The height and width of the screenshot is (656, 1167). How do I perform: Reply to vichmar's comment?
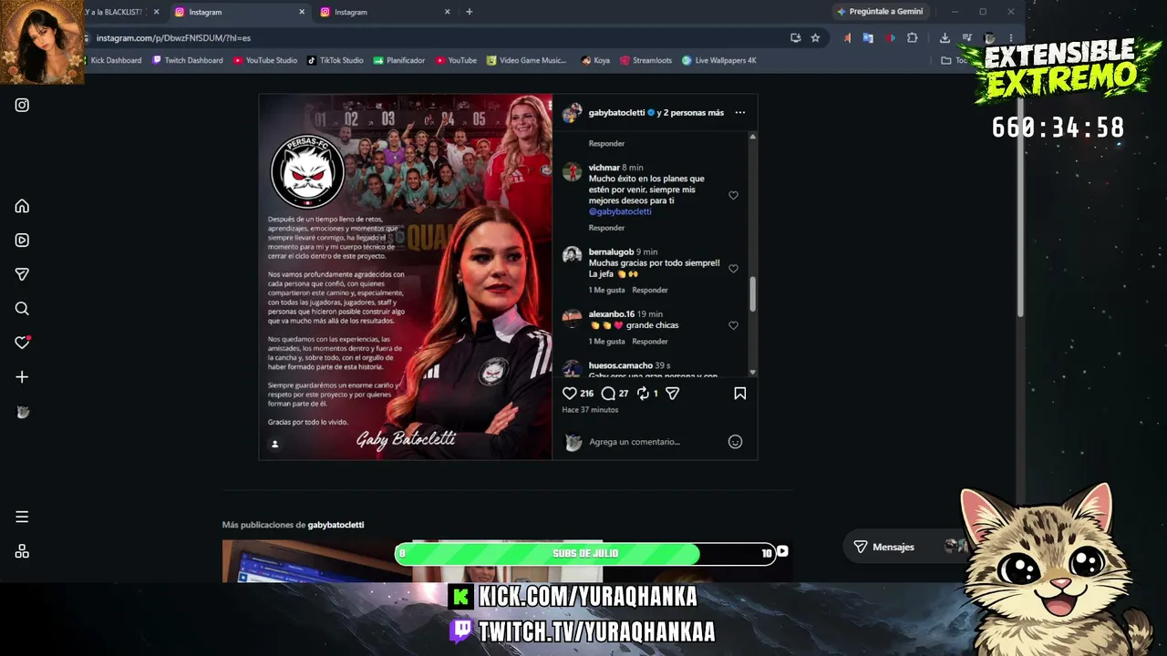click(606, 228)
